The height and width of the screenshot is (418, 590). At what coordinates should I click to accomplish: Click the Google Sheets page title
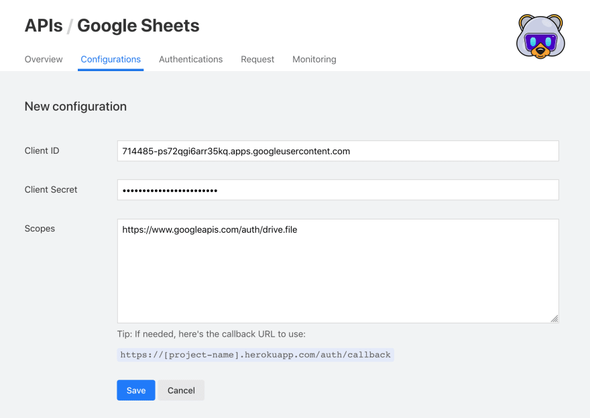[x=138, y=25]
